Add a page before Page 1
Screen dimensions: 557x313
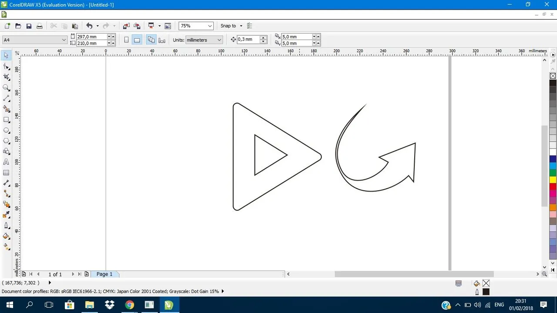pos(23,274)
